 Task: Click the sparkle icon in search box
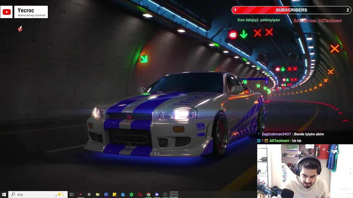[x=60, y=194]
